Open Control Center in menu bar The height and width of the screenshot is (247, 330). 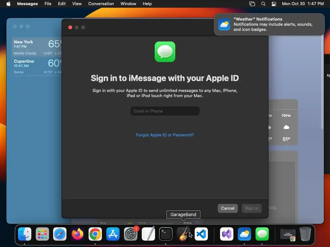pos(274,4)
